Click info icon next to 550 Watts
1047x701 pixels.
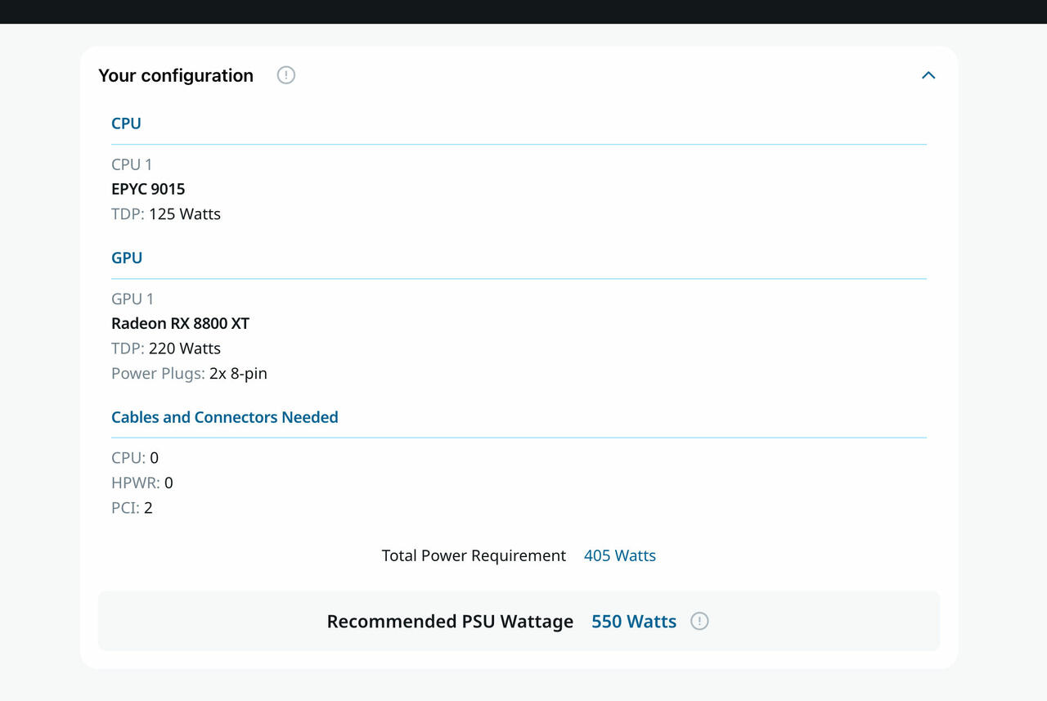tap(699, 621)
